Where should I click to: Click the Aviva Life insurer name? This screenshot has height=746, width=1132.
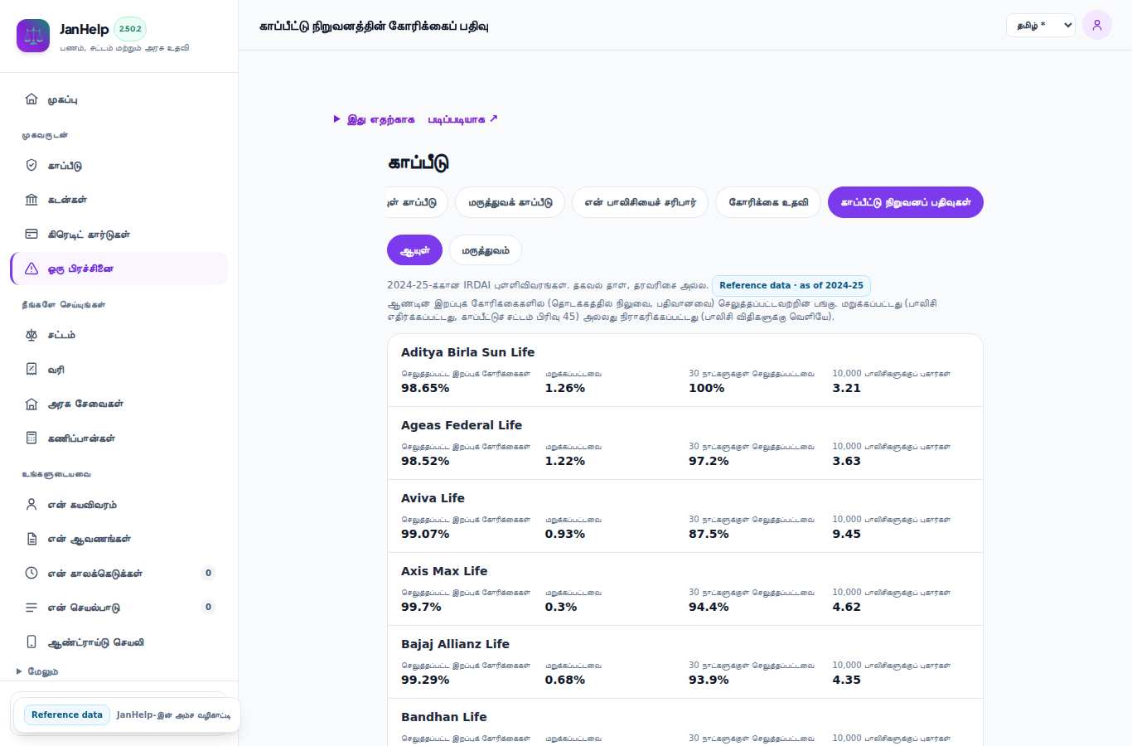tap(433, 498)
